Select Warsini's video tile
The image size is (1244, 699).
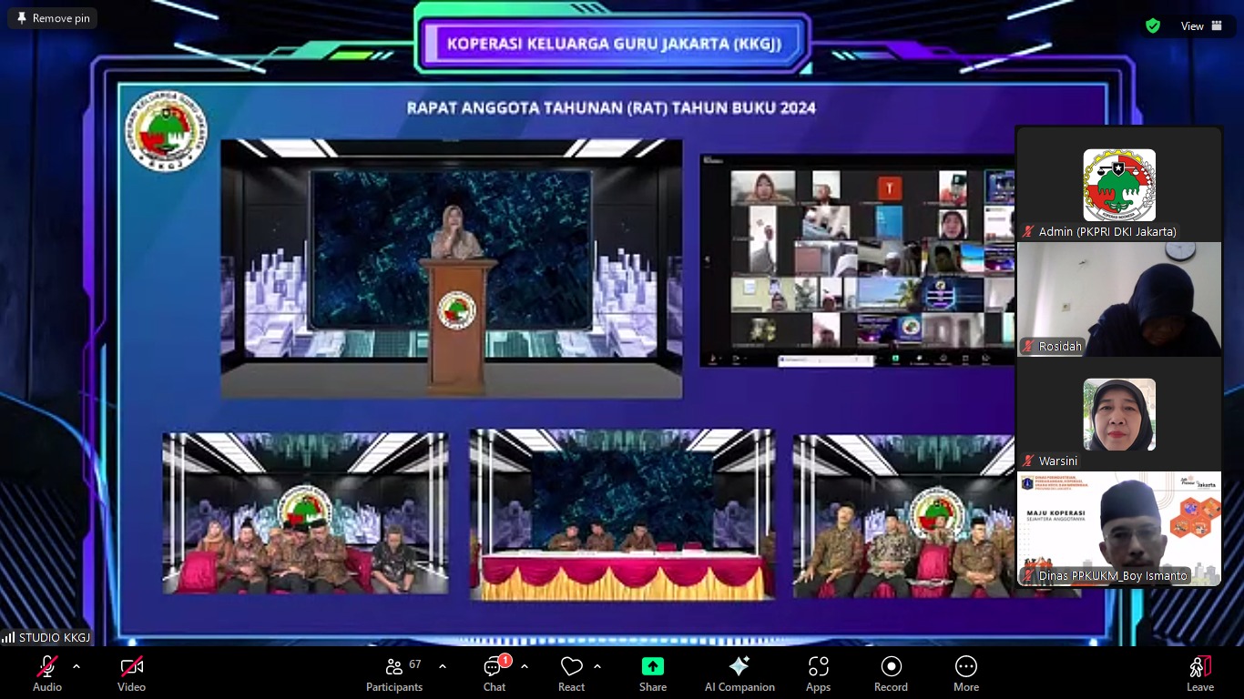1119,413
